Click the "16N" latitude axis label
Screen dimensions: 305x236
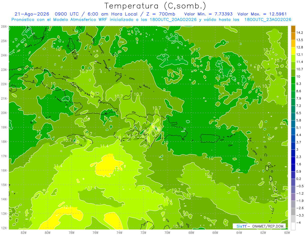point(4,170)
